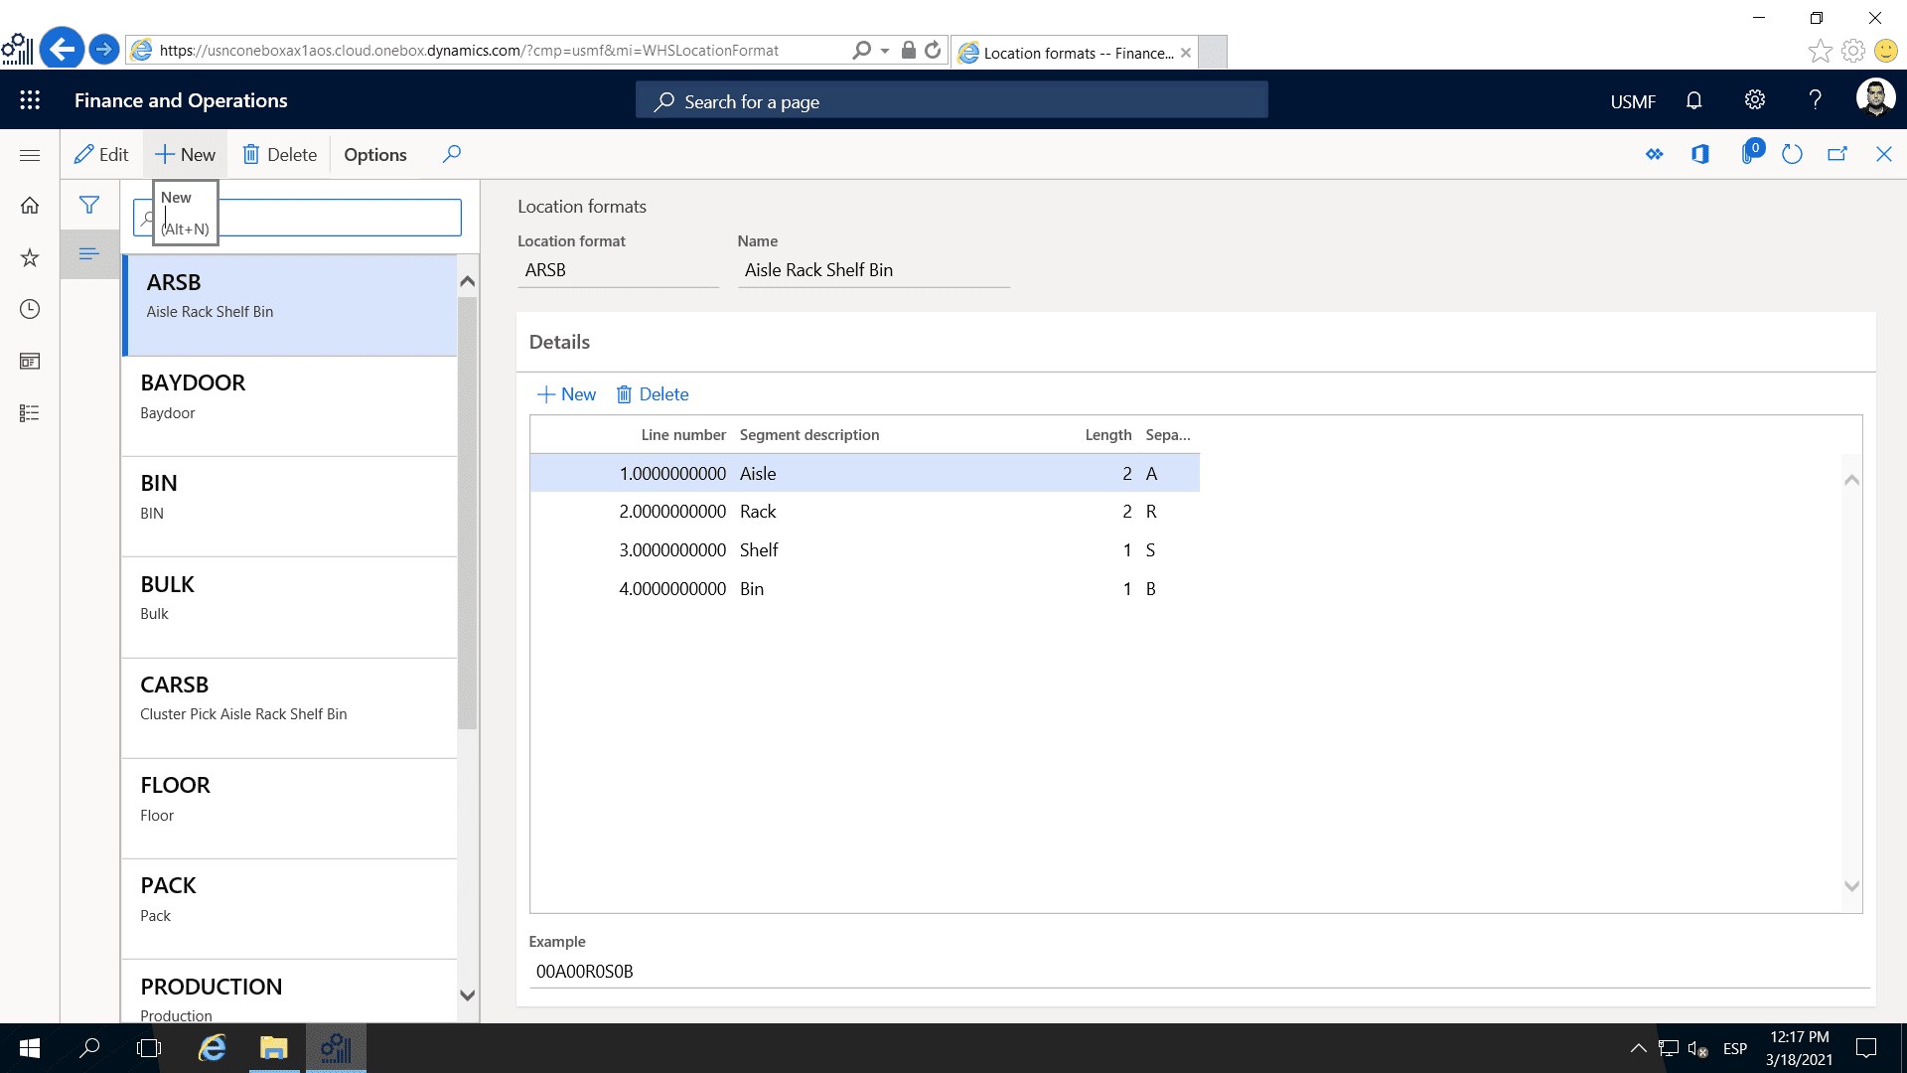This screenshot has width=1907, height=1073.
Task: Open the attachments paperclip icon
Action: coord(1750,154)
